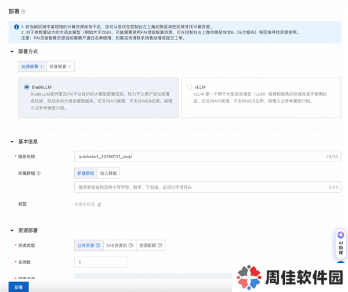Viewport: 348px width, 292px height.
Task: Click the 0/45 character counter
Action: (333, 187)
